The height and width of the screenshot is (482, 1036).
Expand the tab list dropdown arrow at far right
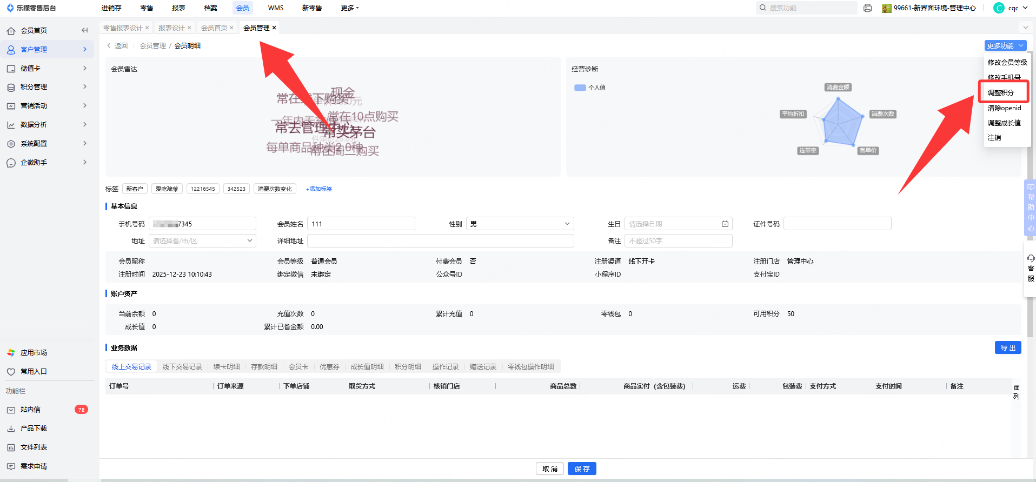[1025, 28]
